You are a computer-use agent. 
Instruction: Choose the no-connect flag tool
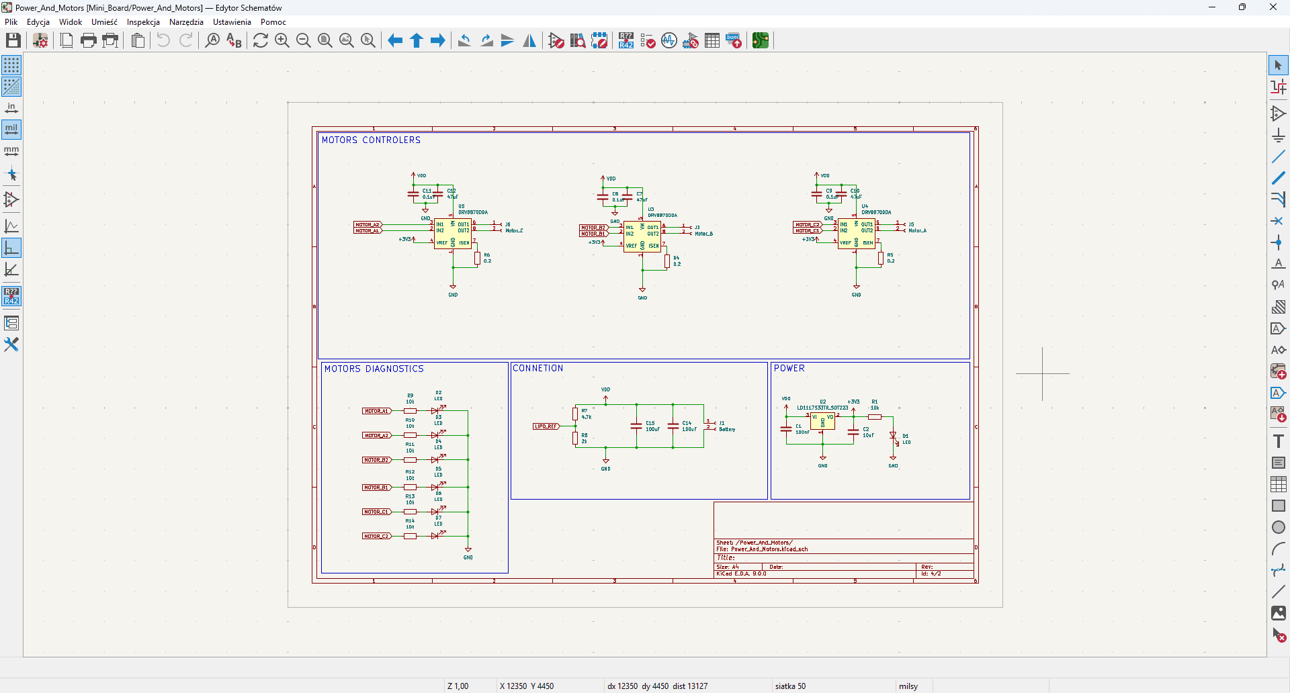pos(1278,221)
